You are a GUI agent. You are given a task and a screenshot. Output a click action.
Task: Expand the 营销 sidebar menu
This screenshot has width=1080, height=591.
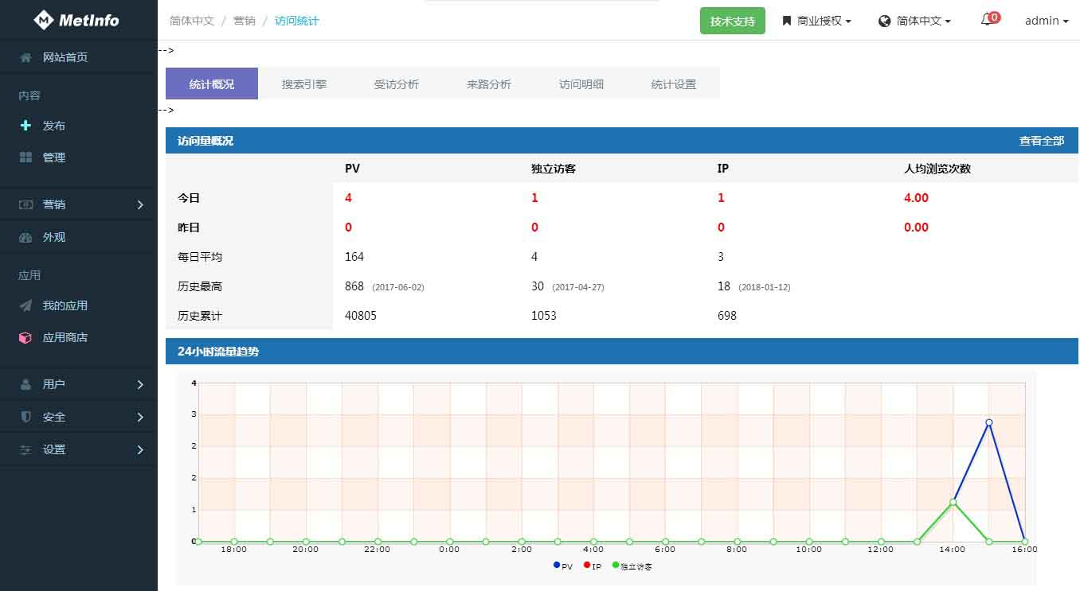coord(78,204)
